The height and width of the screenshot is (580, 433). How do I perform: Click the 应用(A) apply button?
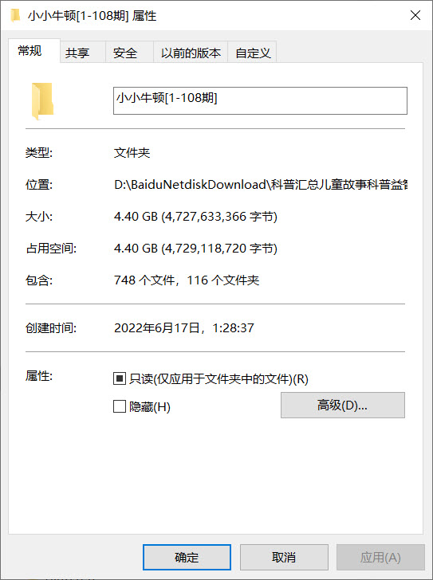(380, 557)
